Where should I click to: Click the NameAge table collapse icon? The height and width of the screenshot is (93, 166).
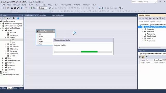point(54,31)
